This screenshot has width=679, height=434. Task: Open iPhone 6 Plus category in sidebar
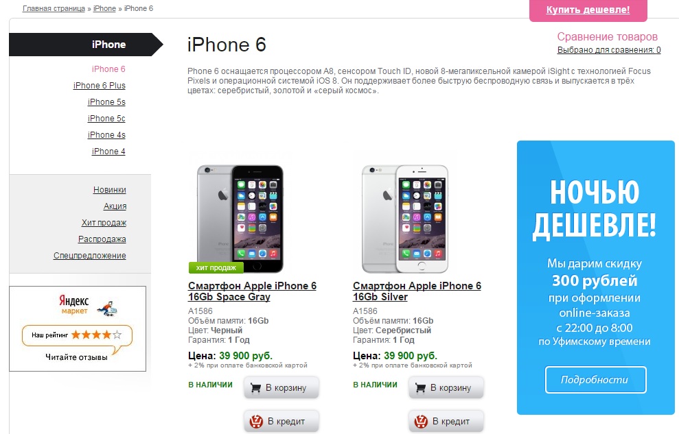click(x=99, y=86)
